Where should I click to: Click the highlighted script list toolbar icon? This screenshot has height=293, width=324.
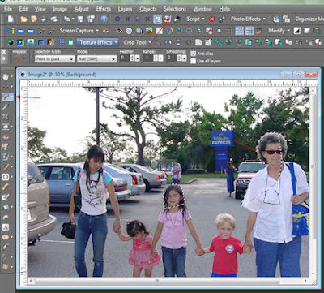pyautogui.click(x=157, y=19)
